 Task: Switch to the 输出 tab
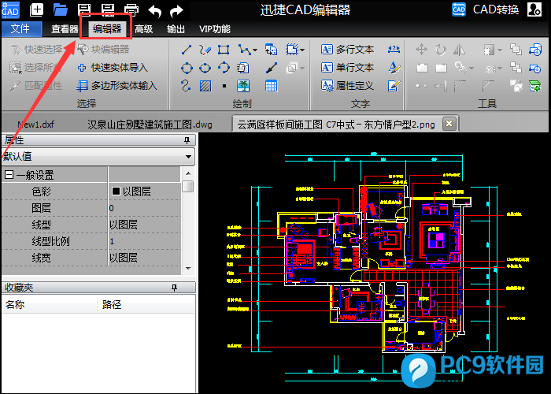[x=176, y=29]
